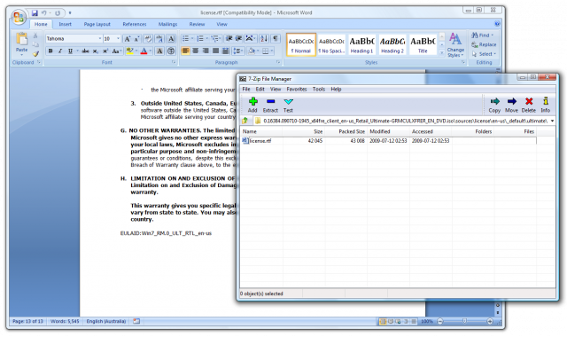The width and height of the screenshot is (567, 337).
Task: Click the Sort icon in Paragraph group
Action: coord(264,38)
